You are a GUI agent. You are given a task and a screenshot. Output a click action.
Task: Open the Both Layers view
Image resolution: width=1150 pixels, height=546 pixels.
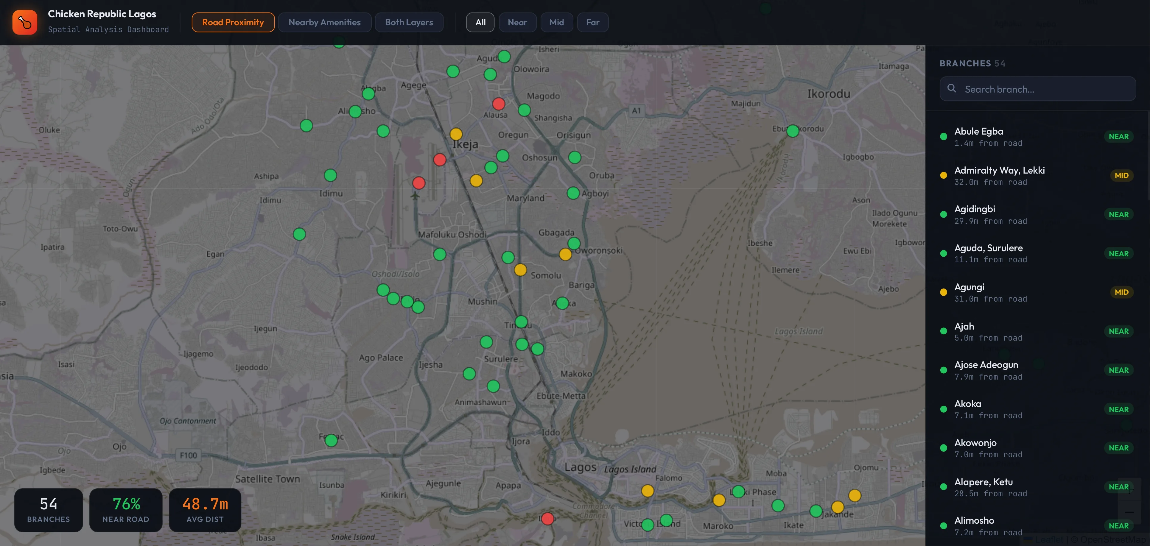pos(409,22)
